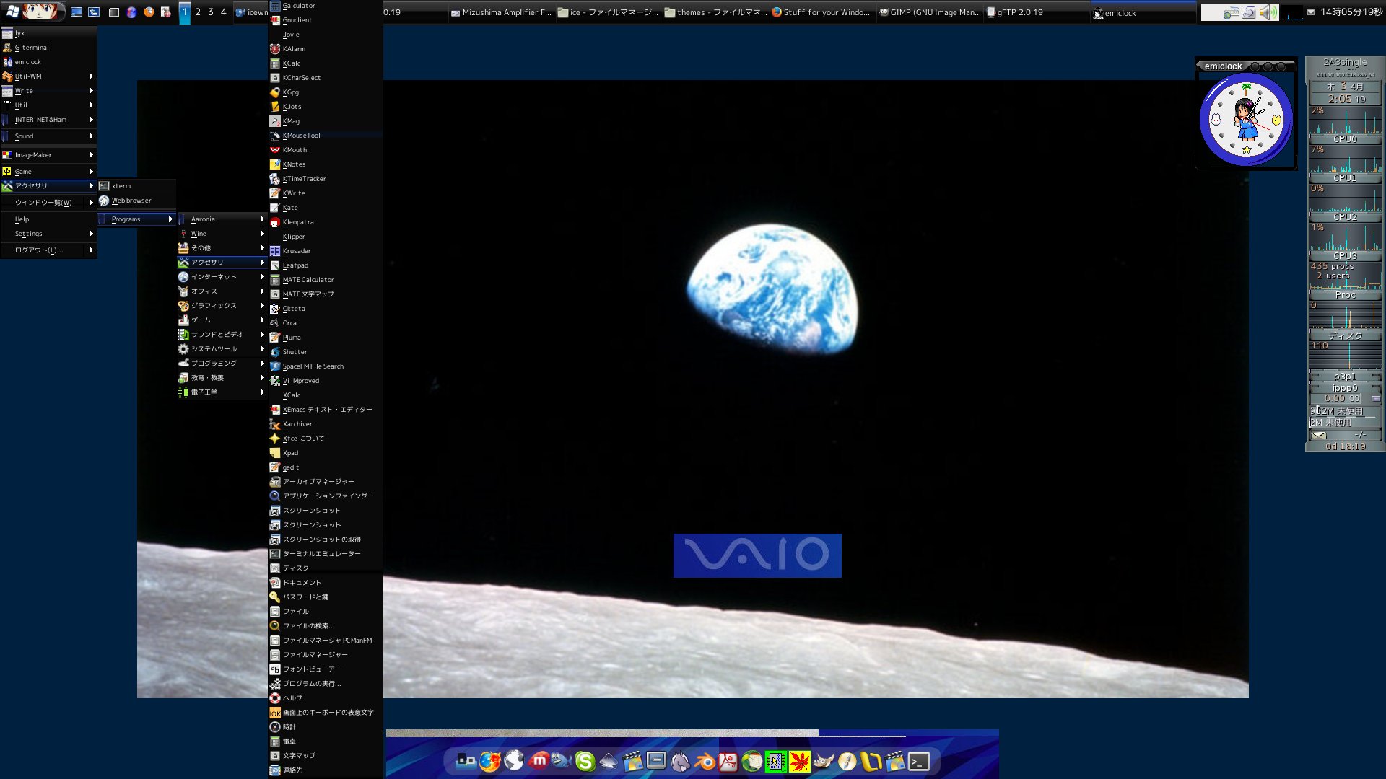Switch to the GIMP taskbar window button
The width and height of the screenshot is (1386, 779).
click(x=930, y=12)
